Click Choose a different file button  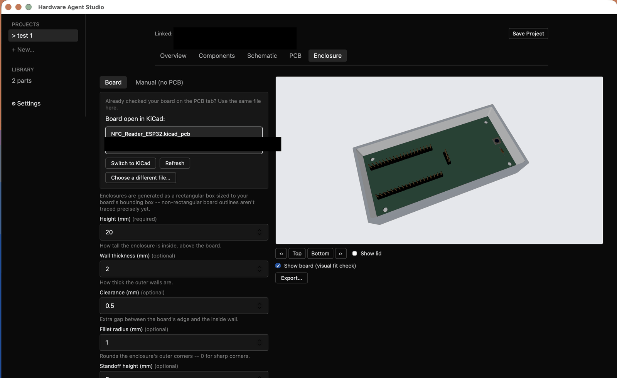pyautogui.click(x=141, y=178)
